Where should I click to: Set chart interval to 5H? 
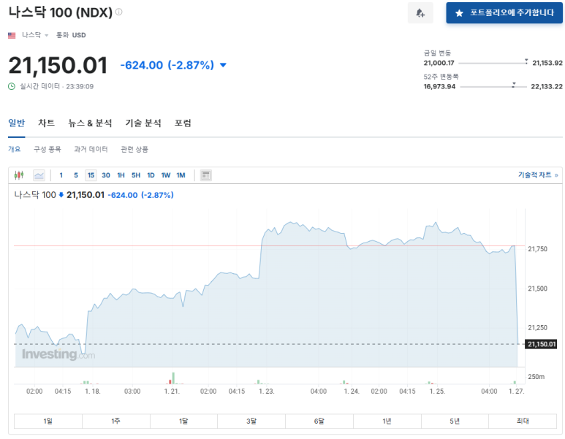136,175
